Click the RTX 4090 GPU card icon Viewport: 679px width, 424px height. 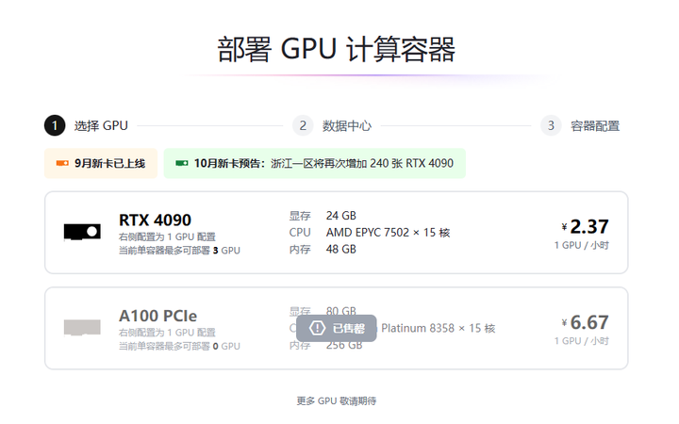[x=82, y=232]
